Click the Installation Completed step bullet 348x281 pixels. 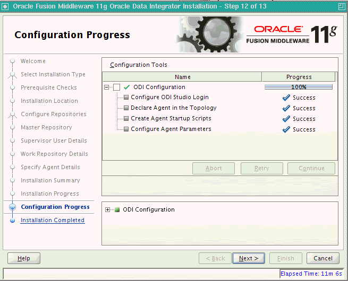click(13, 221)
